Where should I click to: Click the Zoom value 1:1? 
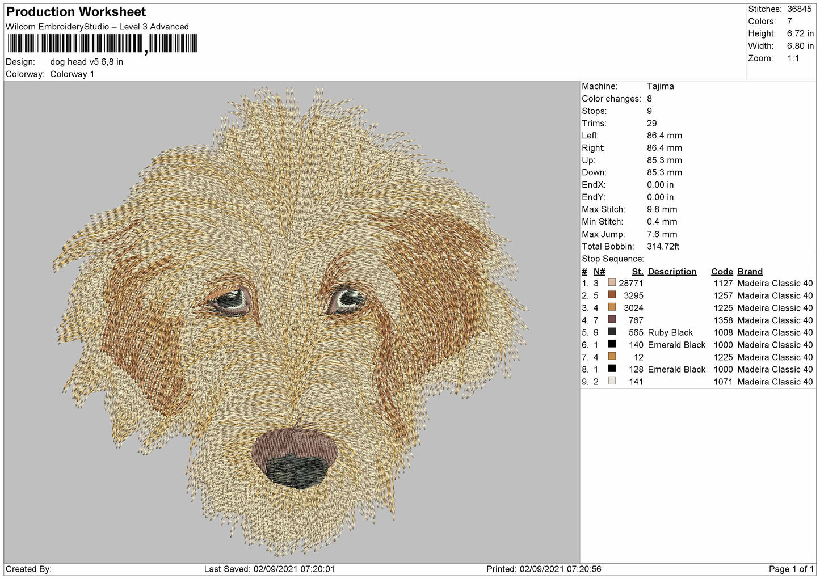[793, 58]
